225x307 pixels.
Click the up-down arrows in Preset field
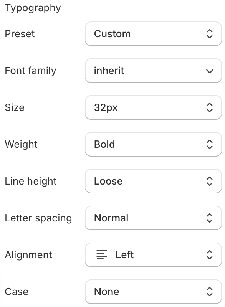210,34
